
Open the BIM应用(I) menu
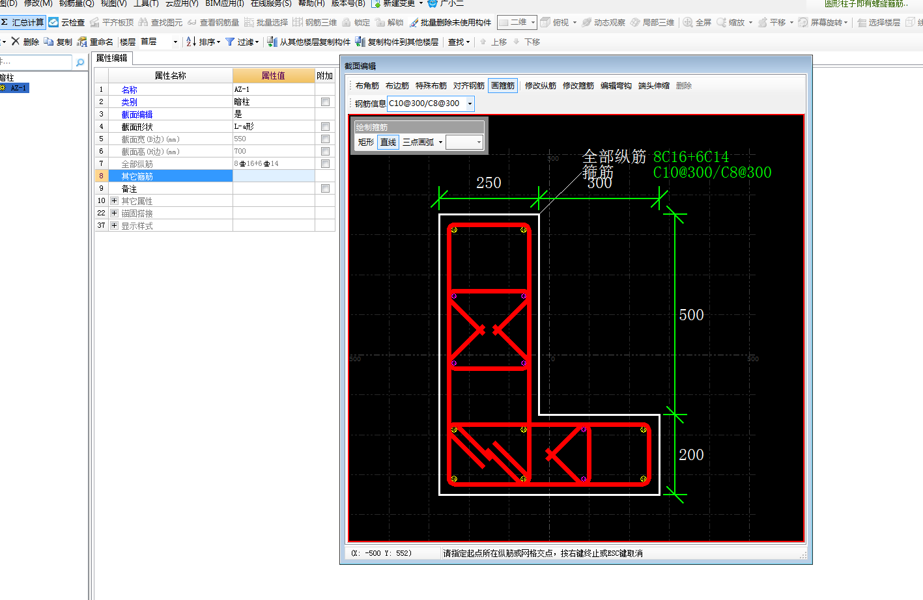click(x=225, y=3)
